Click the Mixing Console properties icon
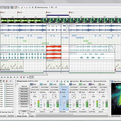Image resolution: width=121 pixels, height=121 pixels. pyautogui.click(x=48, y=81)
